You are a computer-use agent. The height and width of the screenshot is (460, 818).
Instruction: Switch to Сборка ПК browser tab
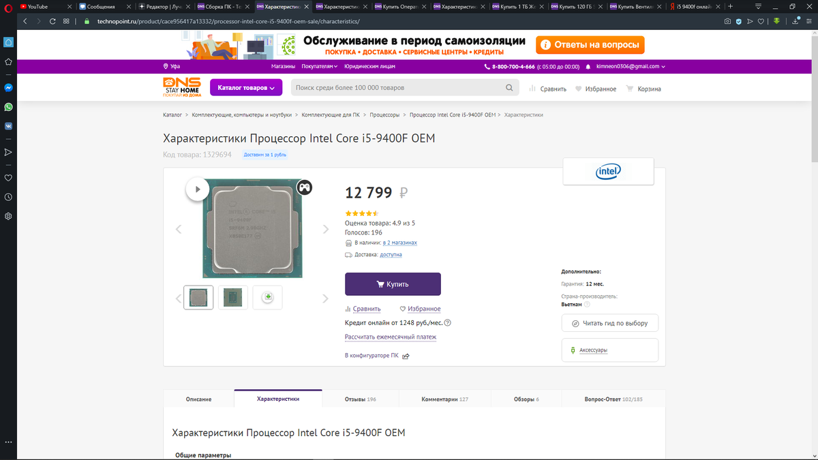(224, 6)
